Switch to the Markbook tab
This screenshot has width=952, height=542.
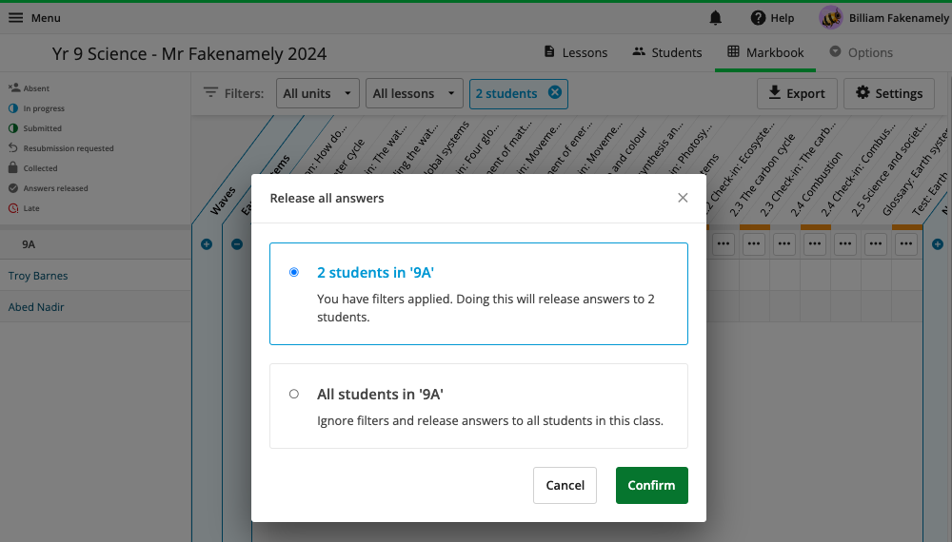[x=765, y=52]
